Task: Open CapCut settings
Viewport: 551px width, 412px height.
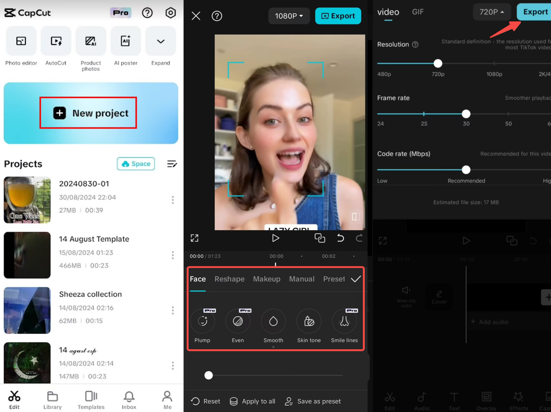Action: point(170,13)
